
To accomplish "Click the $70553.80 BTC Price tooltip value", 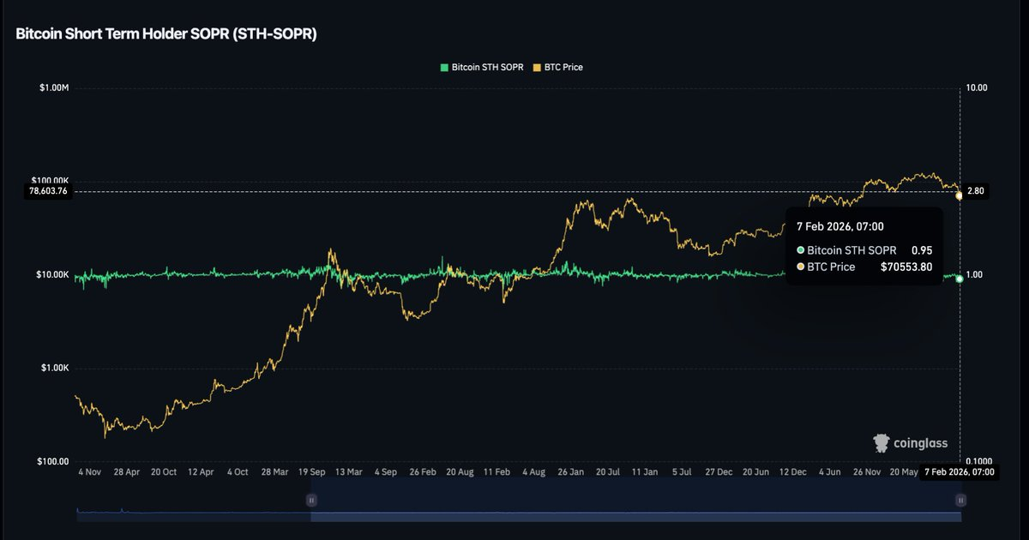I will (906, 267).
